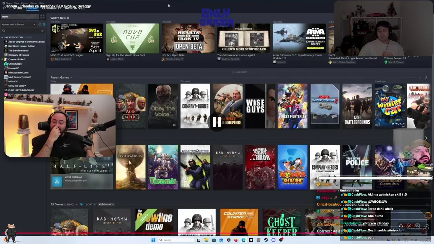Expand the Recent Games shelf dropdown
The image size is (434, 244).
71,78
